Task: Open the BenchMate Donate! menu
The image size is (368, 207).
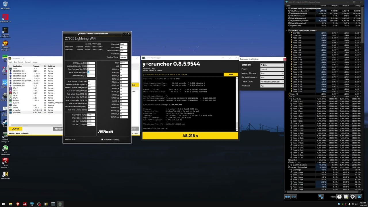Action: pos(28,62)
